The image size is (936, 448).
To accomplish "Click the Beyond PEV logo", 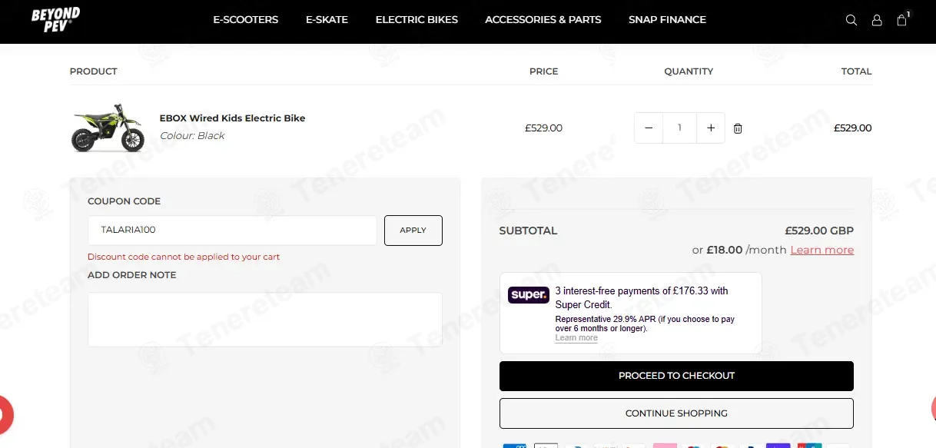I will (x=56, y=19).
